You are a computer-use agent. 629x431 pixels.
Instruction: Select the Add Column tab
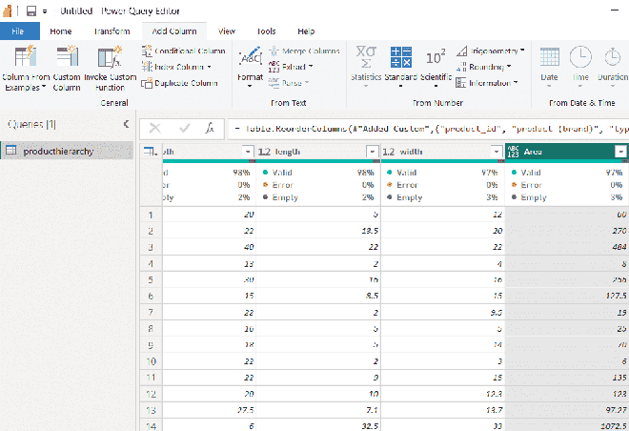(x=174, y=31)
